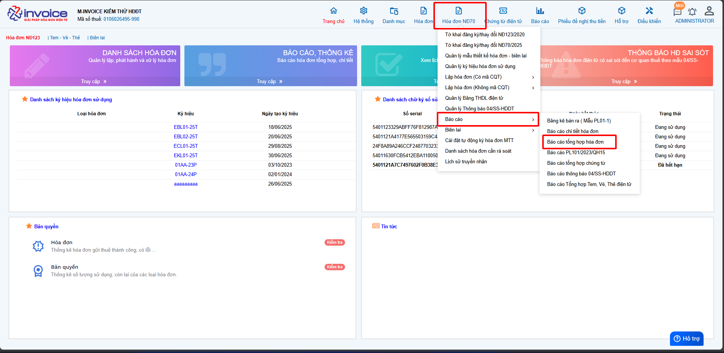Open Hệ thống gear icon
Viewport: 724px width, 353px height.
pos(364,11)
